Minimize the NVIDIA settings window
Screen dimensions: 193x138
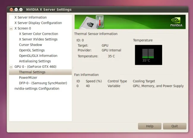pos(16,10)
